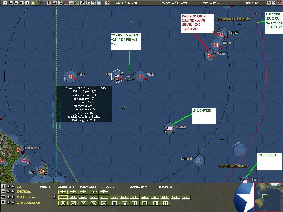This screenshot has height=212, width=283.
Task: Go to previous base using Yap left arrow
Action: click(x=9, y=187)
